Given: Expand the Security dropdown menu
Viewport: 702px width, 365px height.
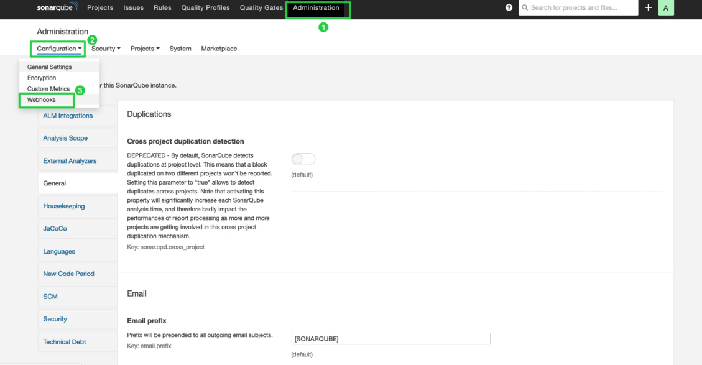Looking at the screenshot, I should click(106, 48).
